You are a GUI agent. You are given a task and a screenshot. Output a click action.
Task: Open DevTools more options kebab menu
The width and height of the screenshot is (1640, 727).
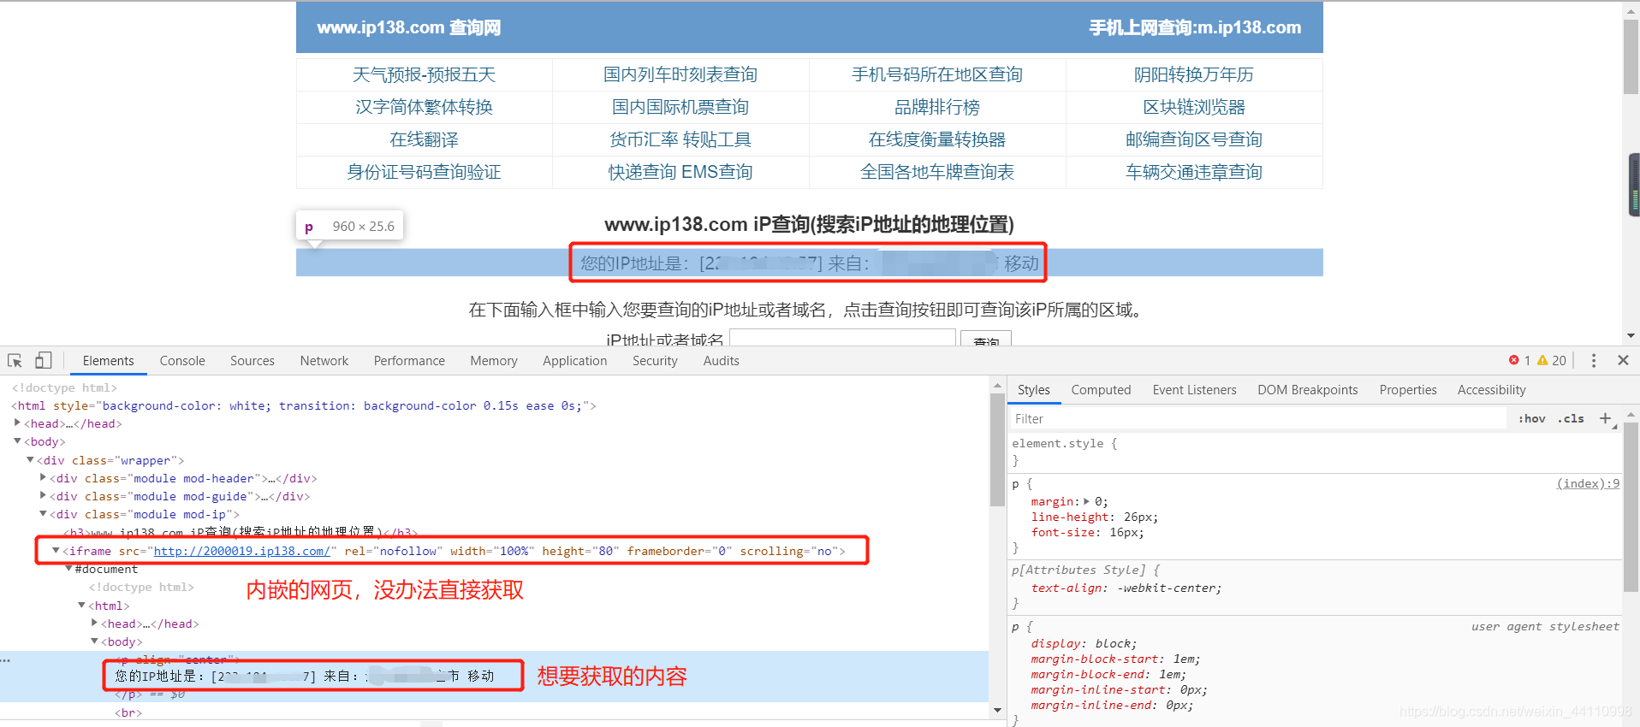tap(1593, 361)
